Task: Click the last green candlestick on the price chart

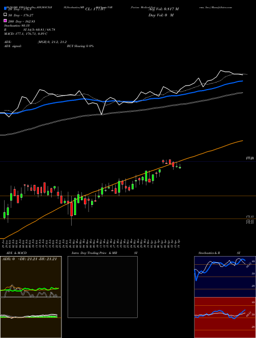Action: click(180, 167)
